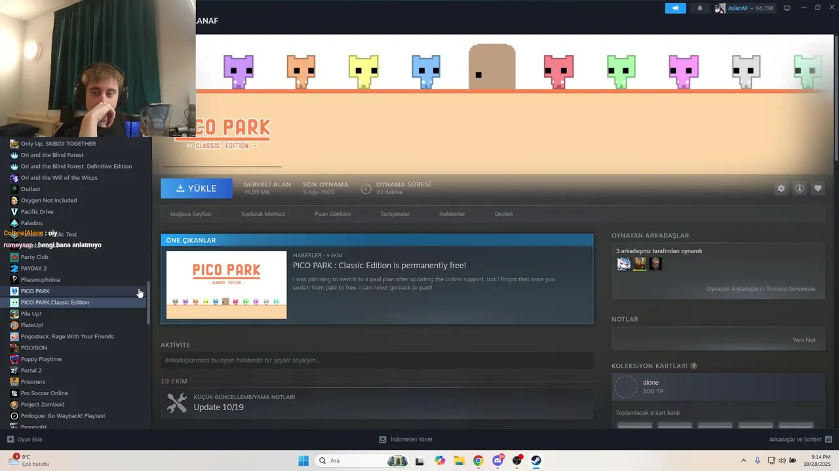
Task: Click the activity comment input field
Action: click(377, 360)
